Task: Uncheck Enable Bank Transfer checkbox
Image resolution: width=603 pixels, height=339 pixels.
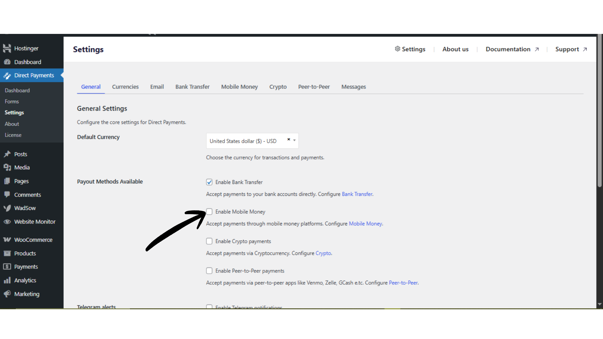Action: [209, 182]
